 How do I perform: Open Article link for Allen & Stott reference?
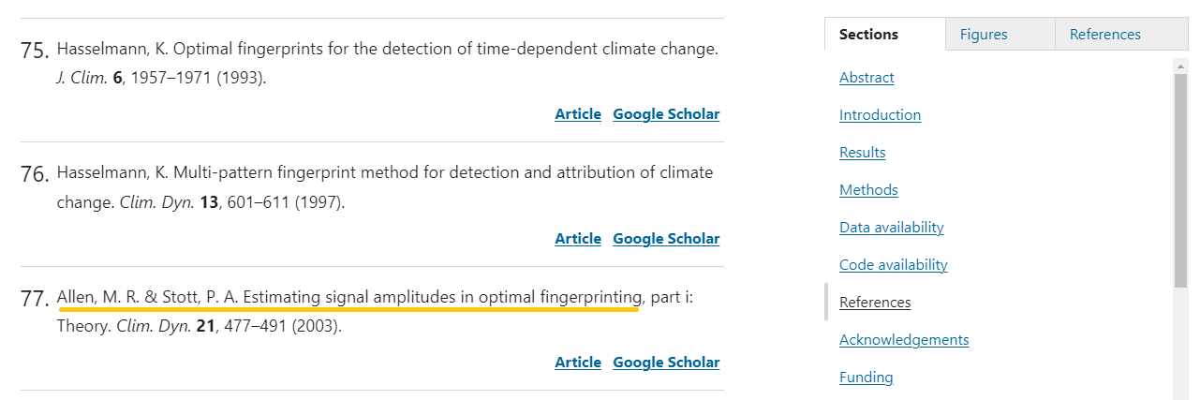[578, 363]
